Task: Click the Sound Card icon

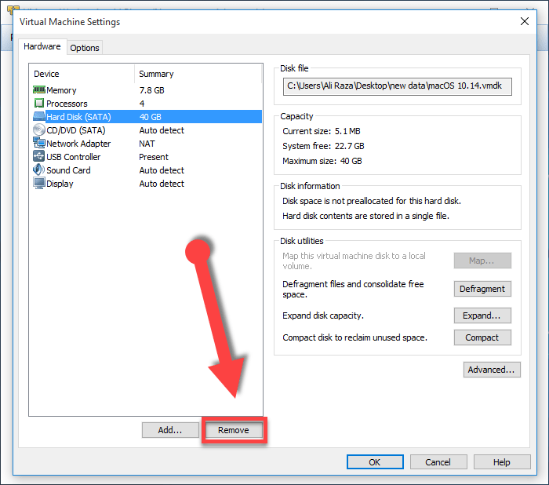Action: point(38,170)
